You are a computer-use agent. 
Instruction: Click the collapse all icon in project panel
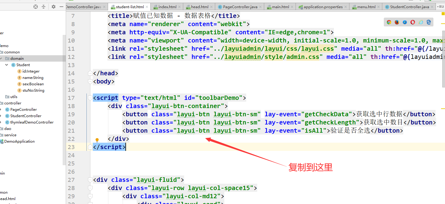44,7
